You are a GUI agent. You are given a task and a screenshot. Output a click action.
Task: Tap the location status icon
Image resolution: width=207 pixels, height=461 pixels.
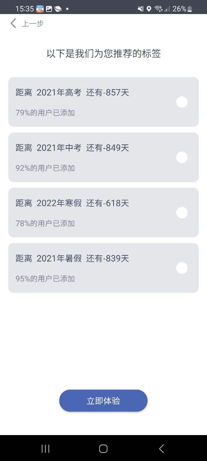(x=149, y=6)
